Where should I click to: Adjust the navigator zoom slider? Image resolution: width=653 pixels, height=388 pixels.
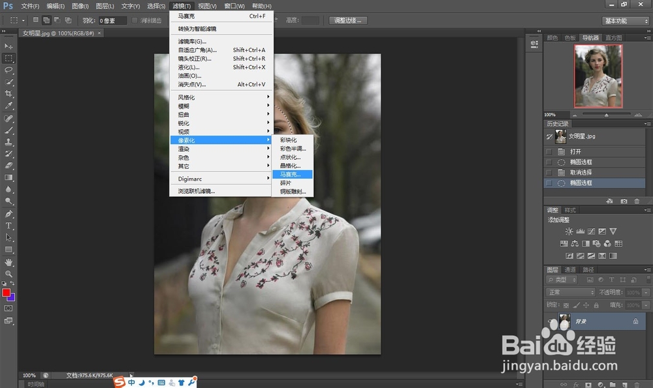point(607,115)
